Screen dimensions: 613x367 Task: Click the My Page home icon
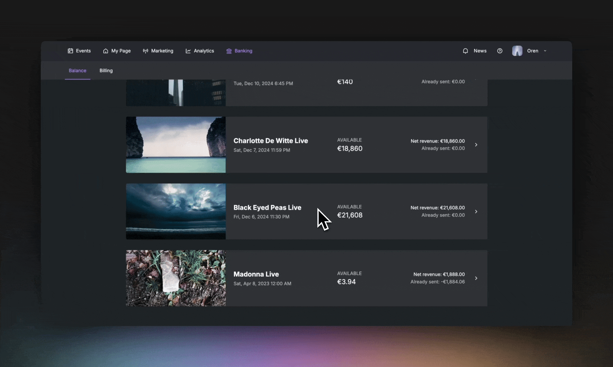(106, 51)
